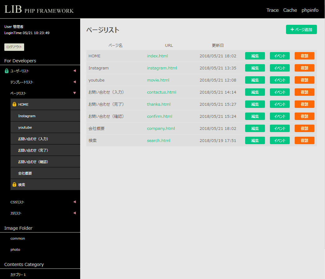The height and width of the screenshot is (279, 325).
Task: Open お問い合わせ（確認） in the sidebar
Action: [45, 162]
